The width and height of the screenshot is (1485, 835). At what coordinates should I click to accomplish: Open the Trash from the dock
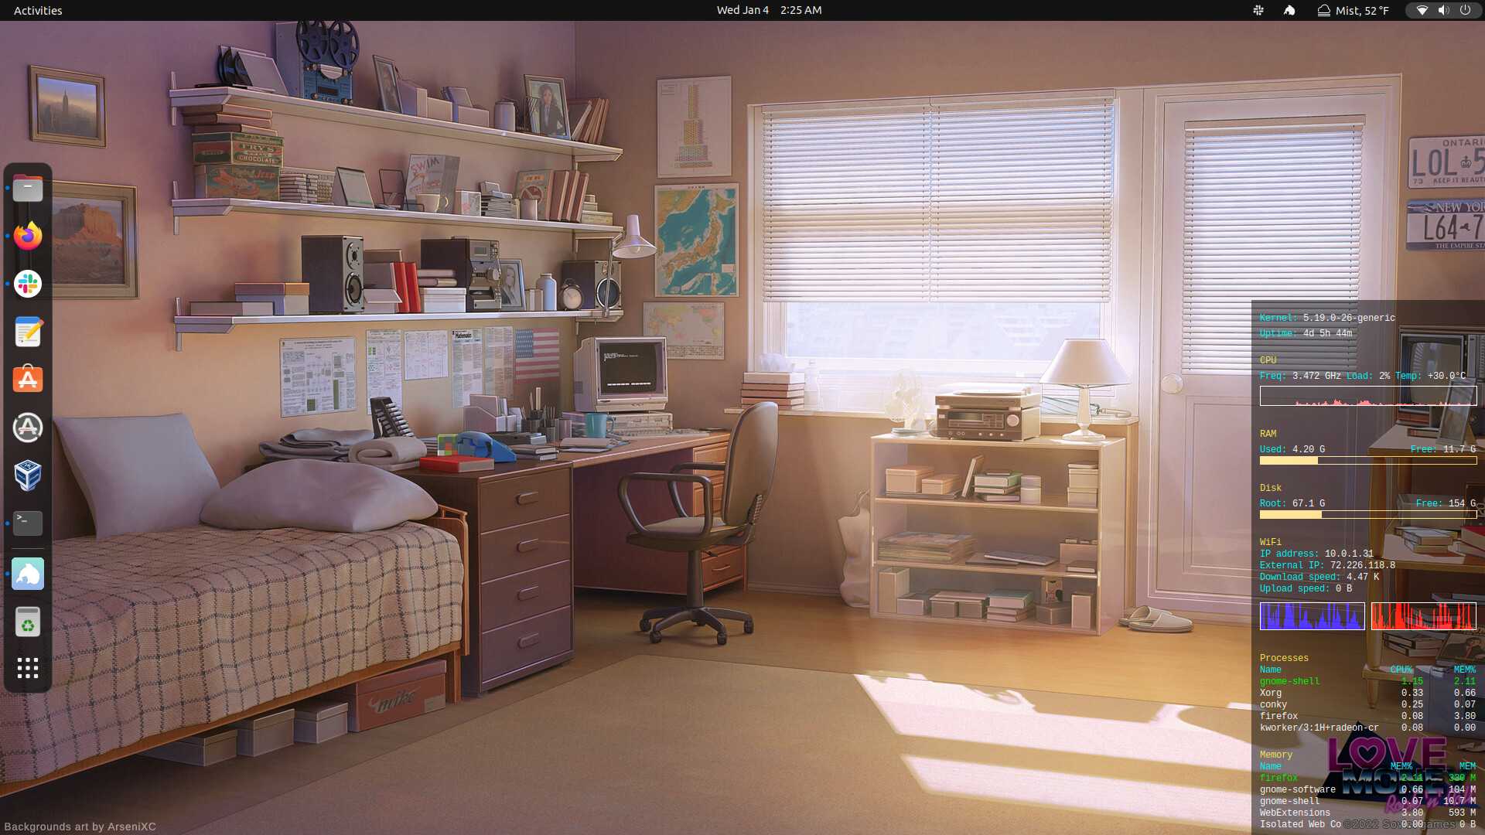28,622
